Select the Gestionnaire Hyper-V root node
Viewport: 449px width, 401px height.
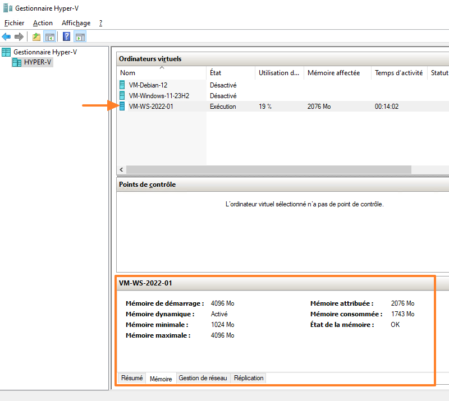(x=45, y=52)
